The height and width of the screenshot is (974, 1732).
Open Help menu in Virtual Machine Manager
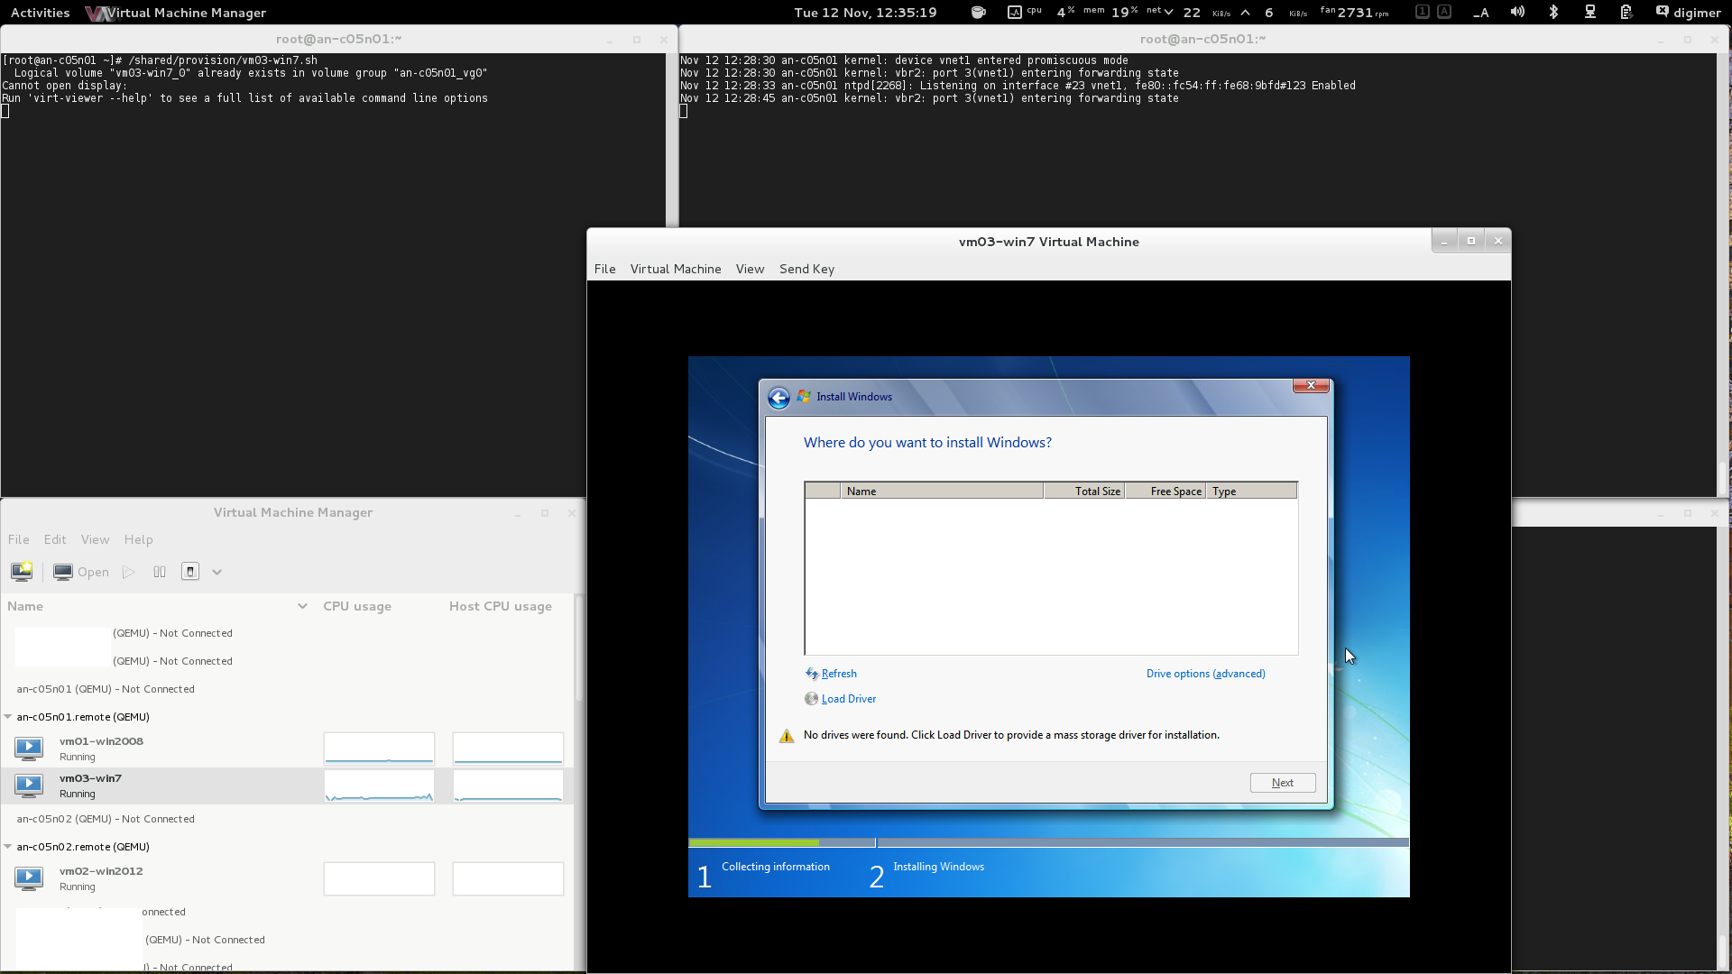click(x=138, y=539)
